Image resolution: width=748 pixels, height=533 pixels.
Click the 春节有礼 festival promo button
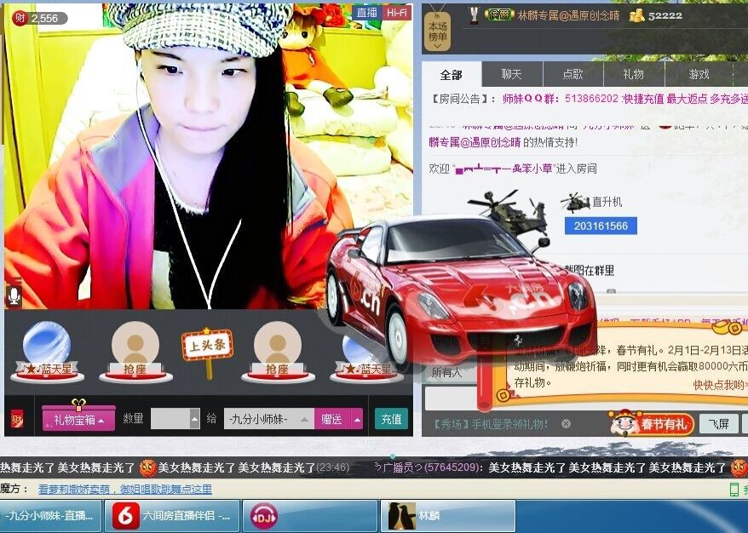click(x=651, y=424)
